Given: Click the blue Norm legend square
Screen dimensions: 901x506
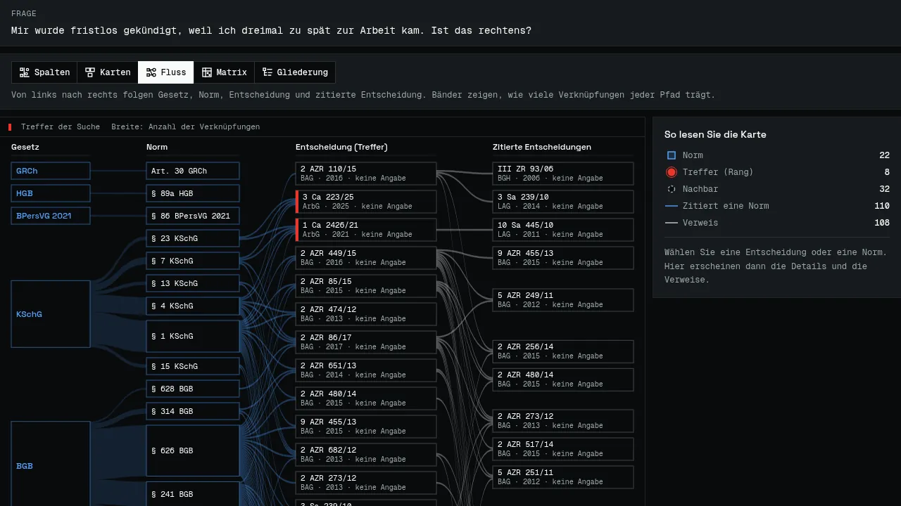Looking at the screenshot, I should (672, 155).
